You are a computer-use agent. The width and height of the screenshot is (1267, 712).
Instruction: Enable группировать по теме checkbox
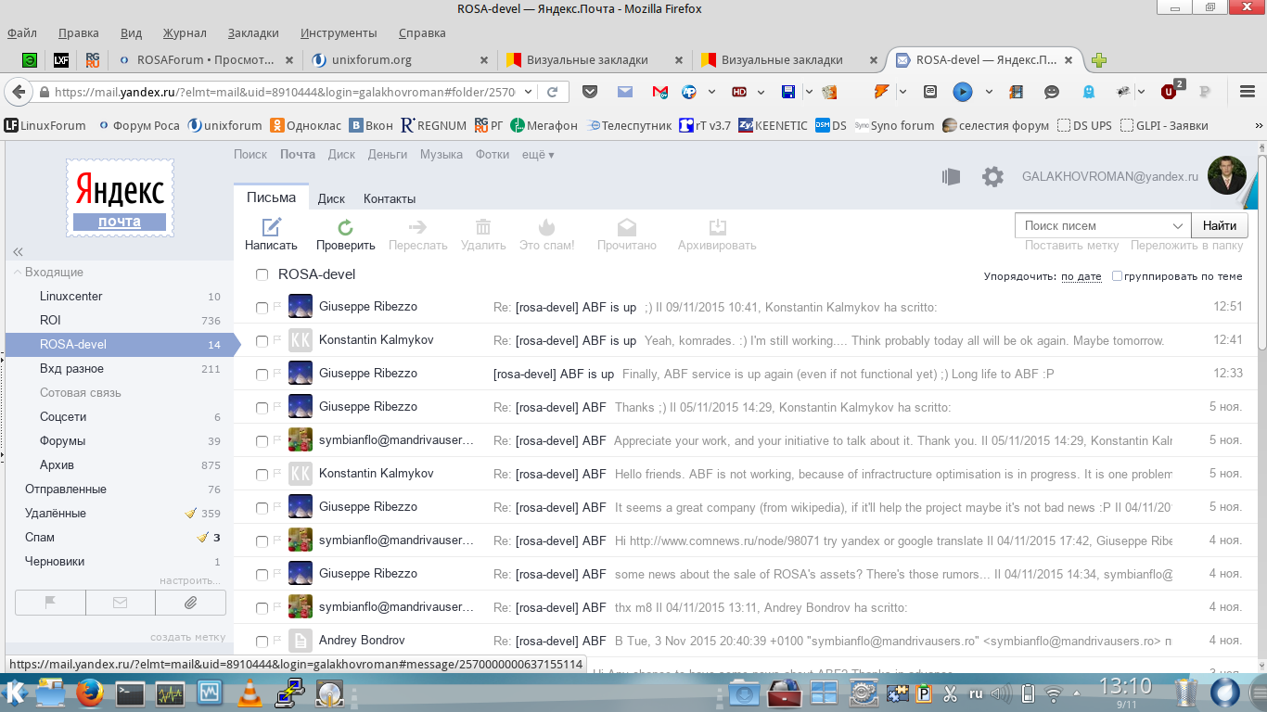tap(1118, 276)
